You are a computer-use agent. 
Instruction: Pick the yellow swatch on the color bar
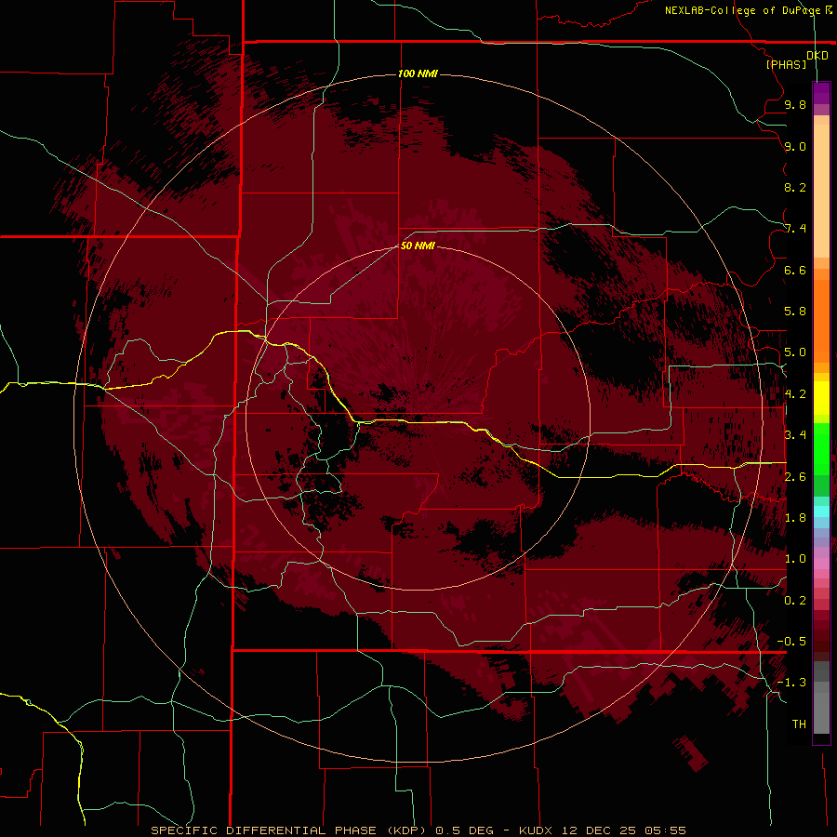821,398
